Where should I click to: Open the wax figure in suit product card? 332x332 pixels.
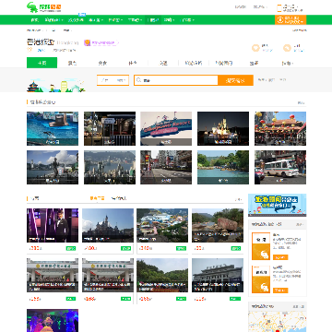click(53, 225)
